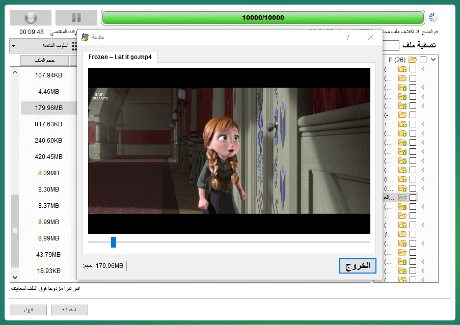Select the 8.30MB file row
This screenshot has width=460, height=325.
(48, 189)
